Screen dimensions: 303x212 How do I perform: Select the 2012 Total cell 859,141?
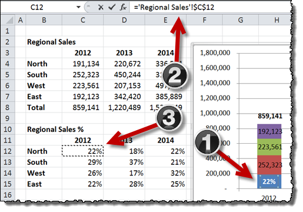pyautogui.click(x=83, y=108)
